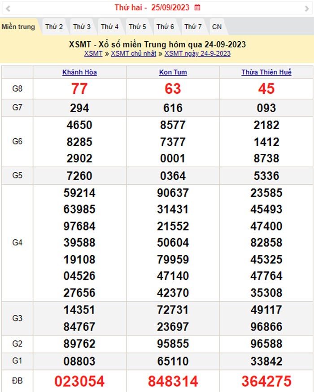Open the calendar date picker icon
The width and height of the screenshot is (314, 392).
197,8
